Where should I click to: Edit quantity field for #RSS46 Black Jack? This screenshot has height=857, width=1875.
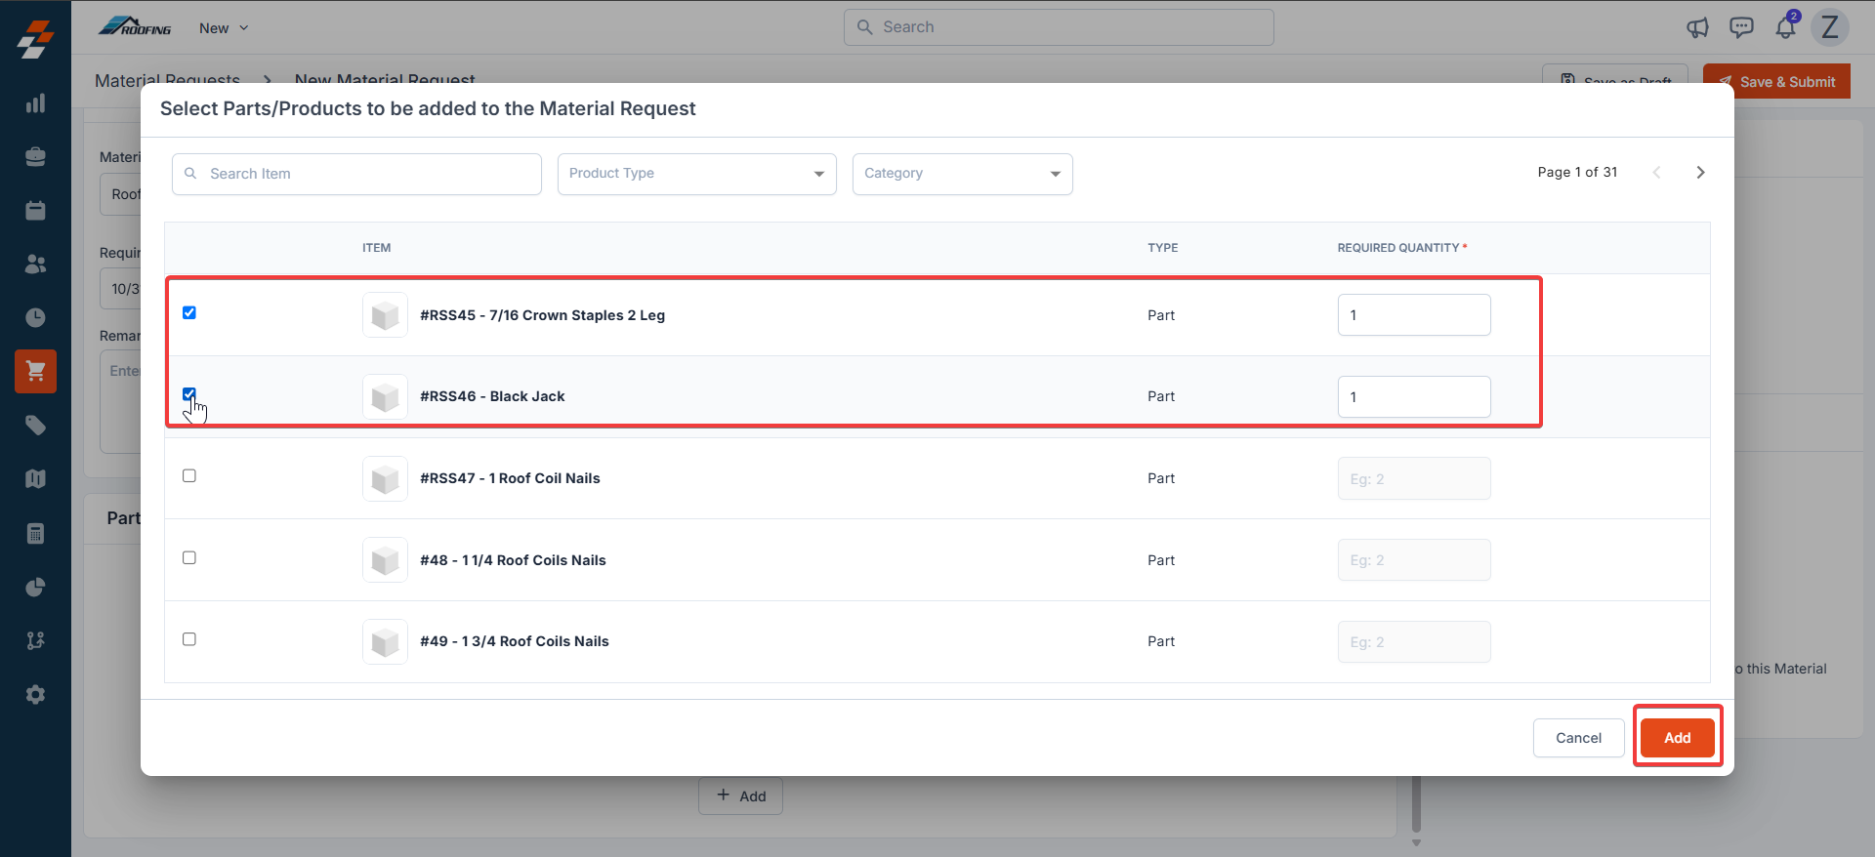click(x=1414, y=396)
